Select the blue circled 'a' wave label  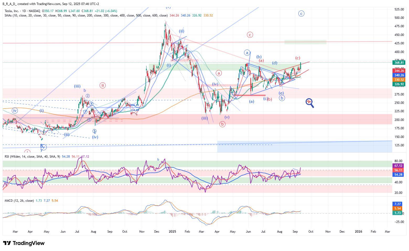click(x=247, y=52)
